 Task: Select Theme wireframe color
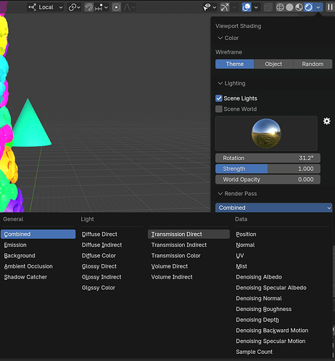(x=235, y=64)
